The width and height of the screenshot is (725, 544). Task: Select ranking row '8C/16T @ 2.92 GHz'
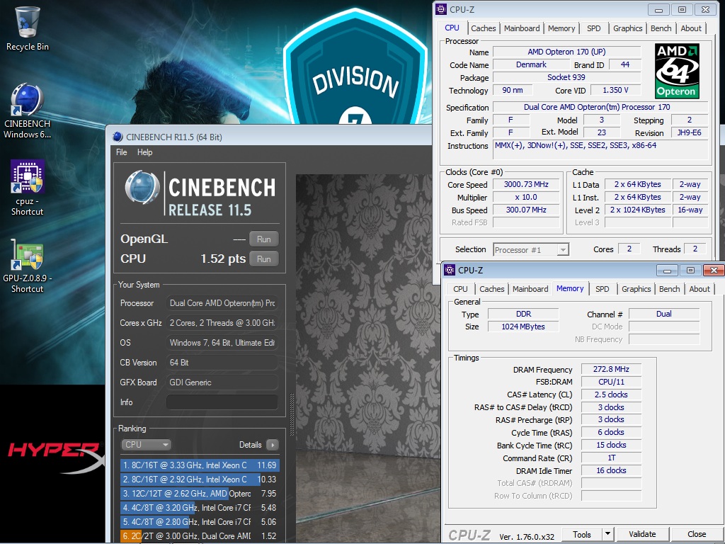click(x=199, y=480)
